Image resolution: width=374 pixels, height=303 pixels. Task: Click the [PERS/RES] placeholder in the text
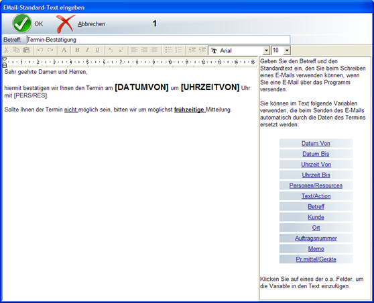coord(31,95)
